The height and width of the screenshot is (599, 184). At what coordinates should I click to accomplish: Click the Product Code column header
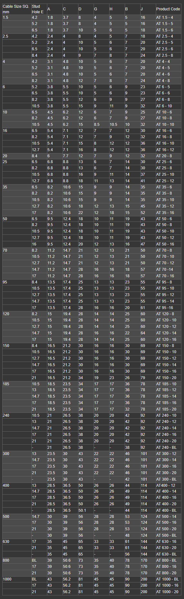[168, 9]
